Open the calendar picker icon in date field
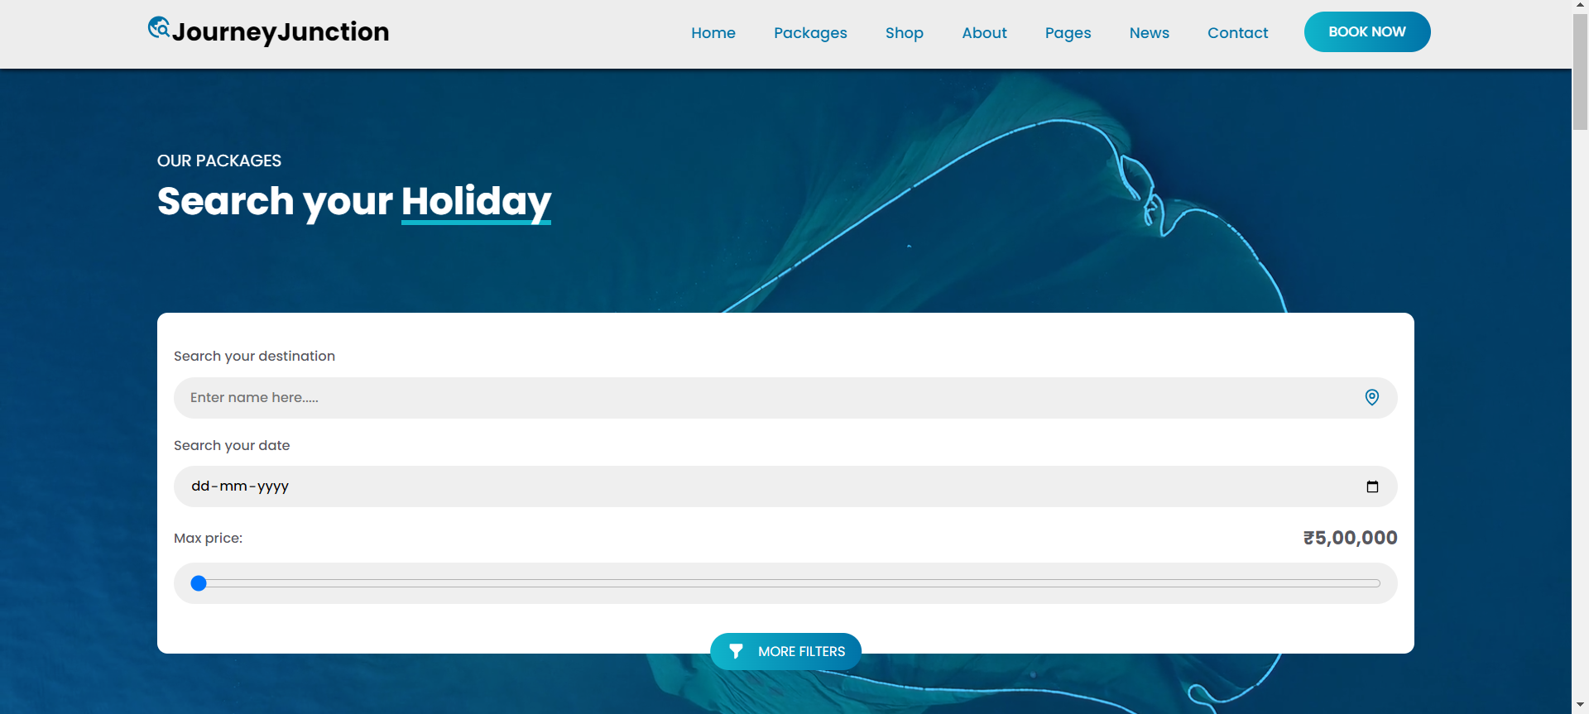 point(1372,486)
